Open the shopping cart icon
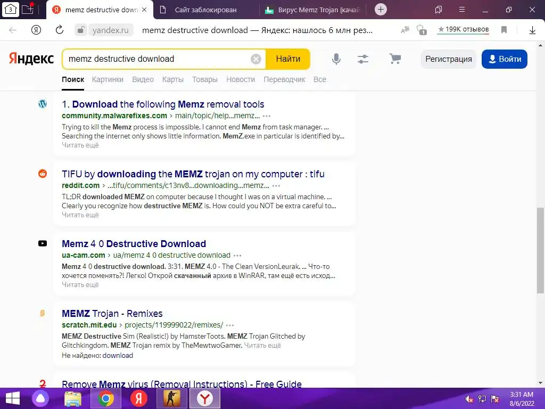The width and height of the screenshot is (545, 409). pos(395,59)
